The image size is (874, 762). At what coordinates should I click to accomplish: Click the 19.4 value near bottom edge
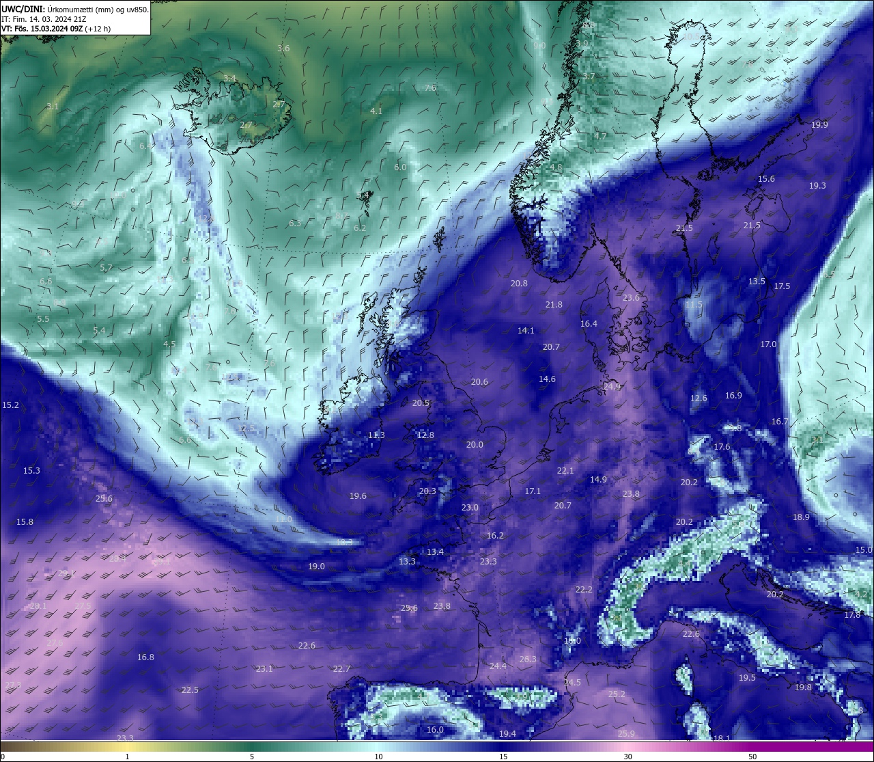pyautogui.click(x=507, y=734)
